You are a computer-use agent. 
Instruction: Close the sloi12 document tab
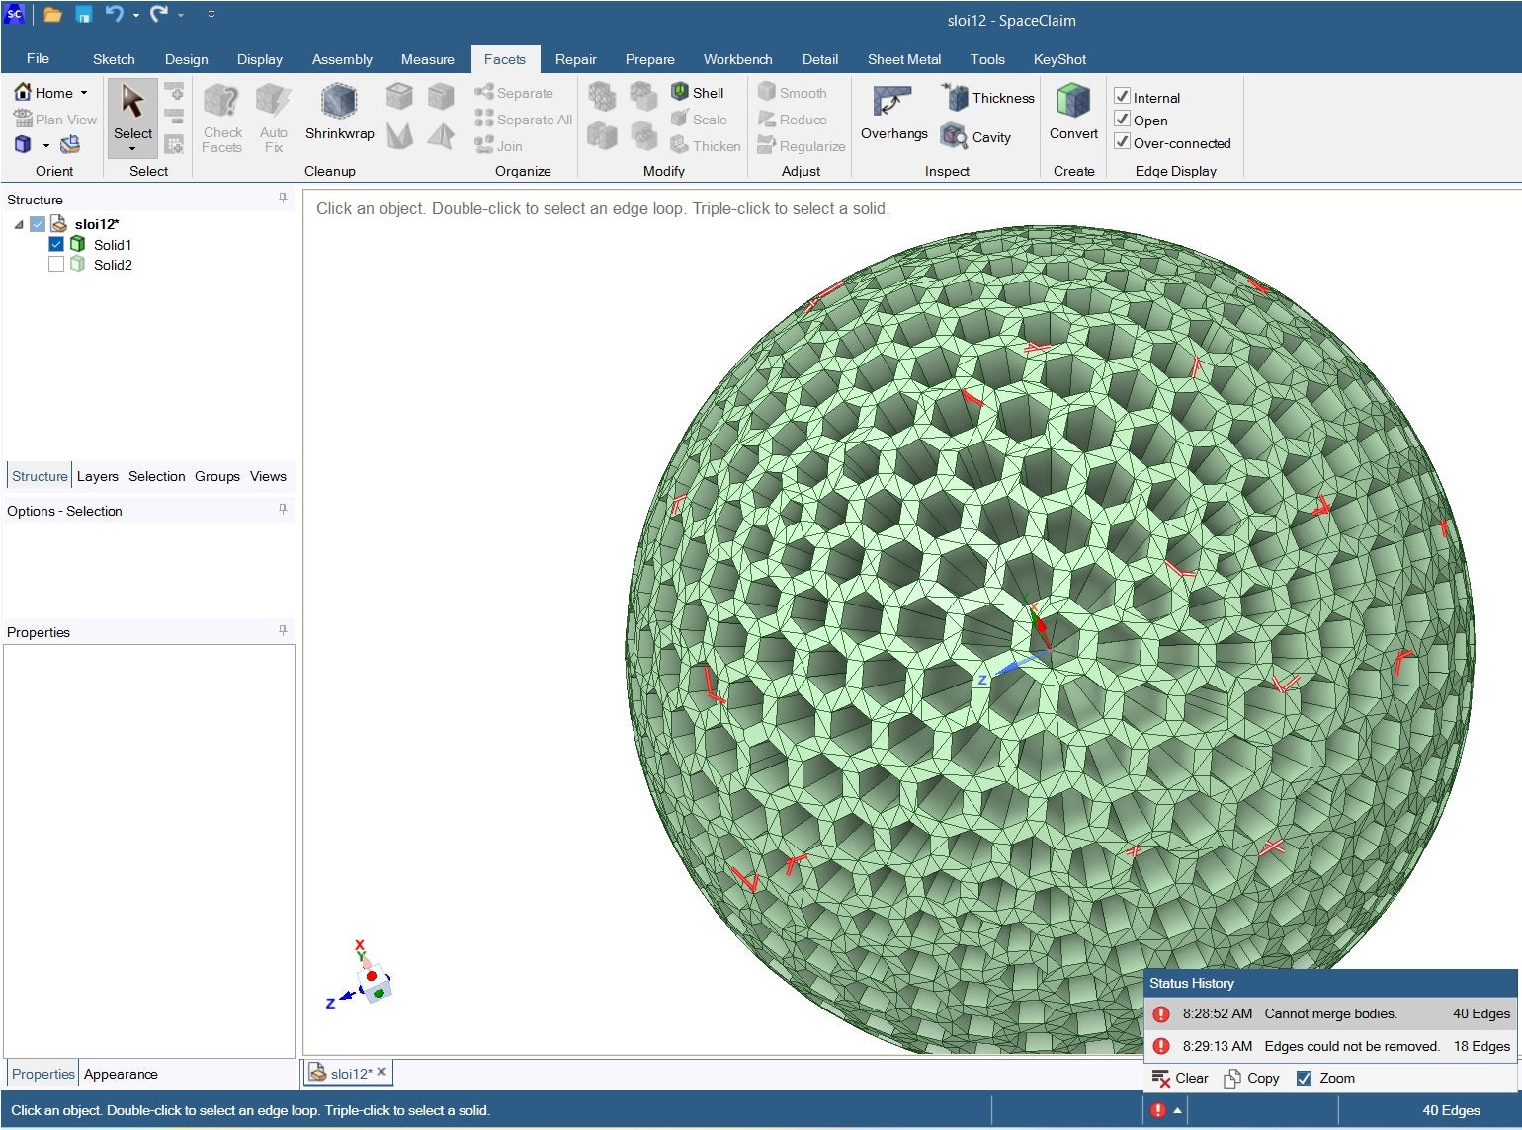[x=381, y=1072]
